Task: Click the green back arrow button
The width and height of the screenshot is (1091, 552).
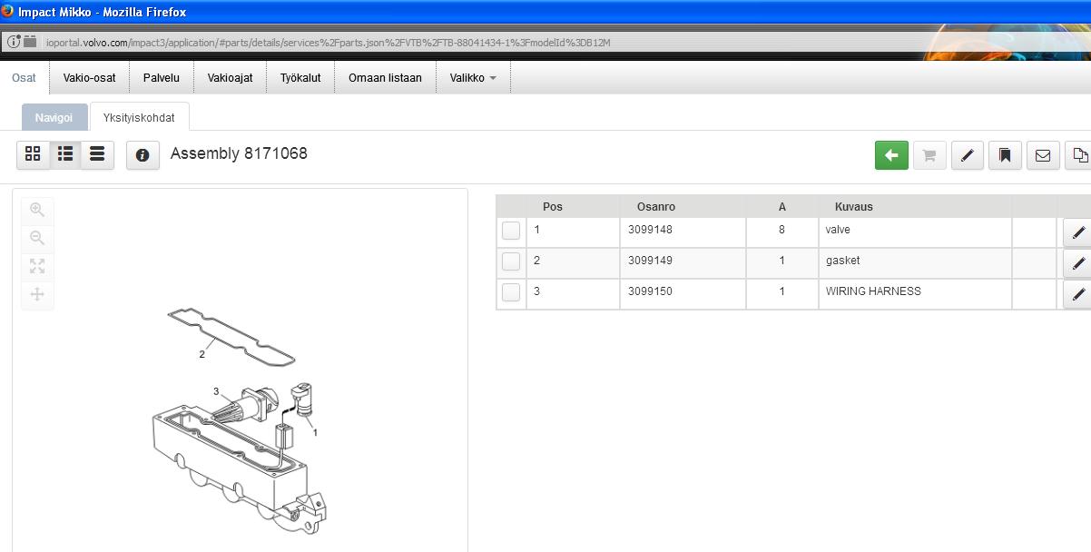Action: 891,155
